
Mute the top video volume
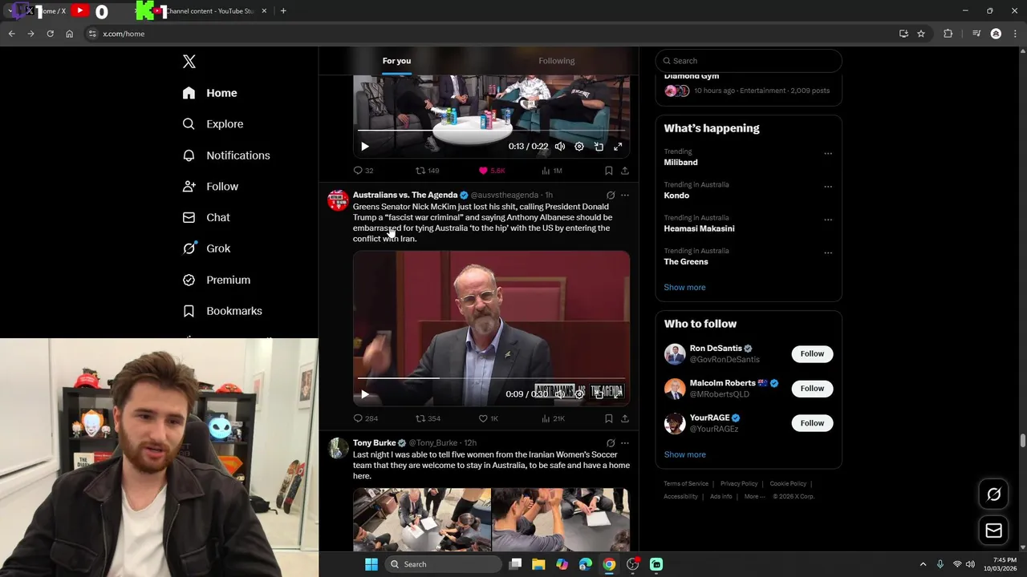(x=560, y=147)
